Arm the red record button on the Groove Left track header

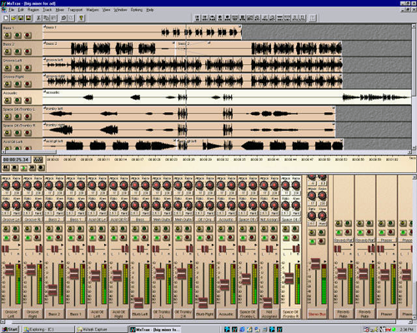(x=28, y=67)
